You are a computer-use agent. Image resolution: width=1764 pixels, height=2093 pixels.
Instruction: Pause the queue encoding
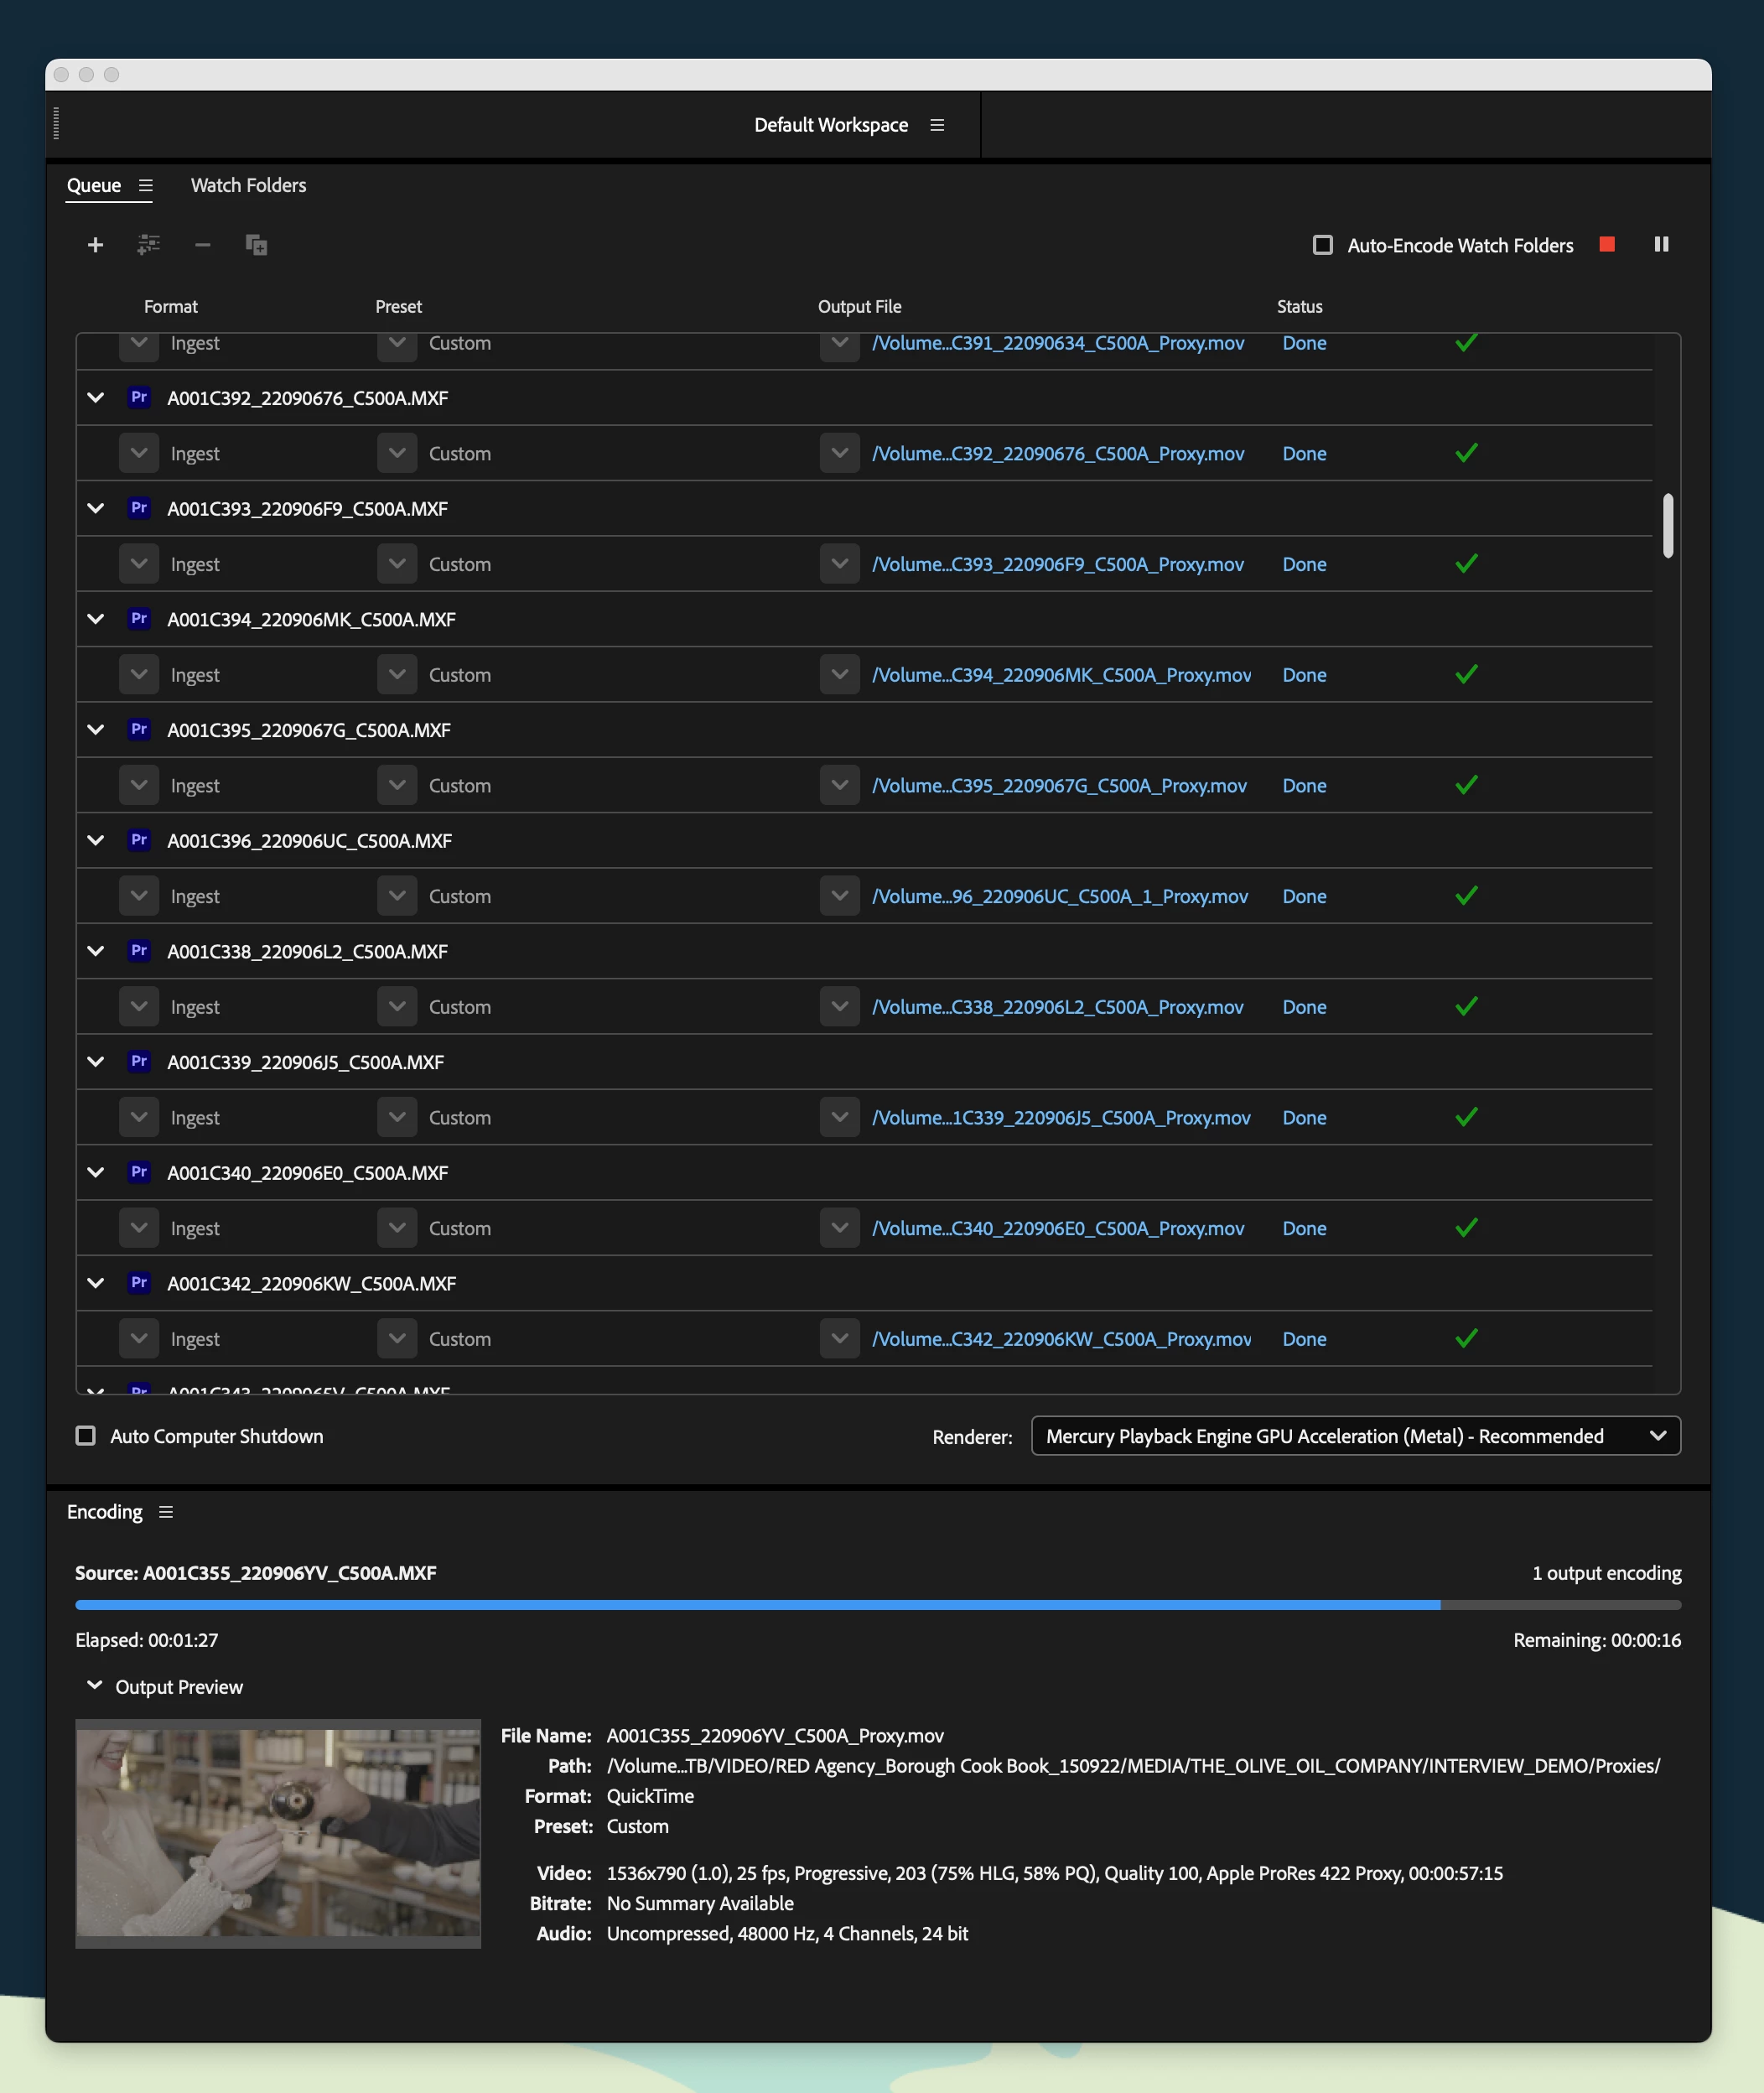(x=1661, y=245)
